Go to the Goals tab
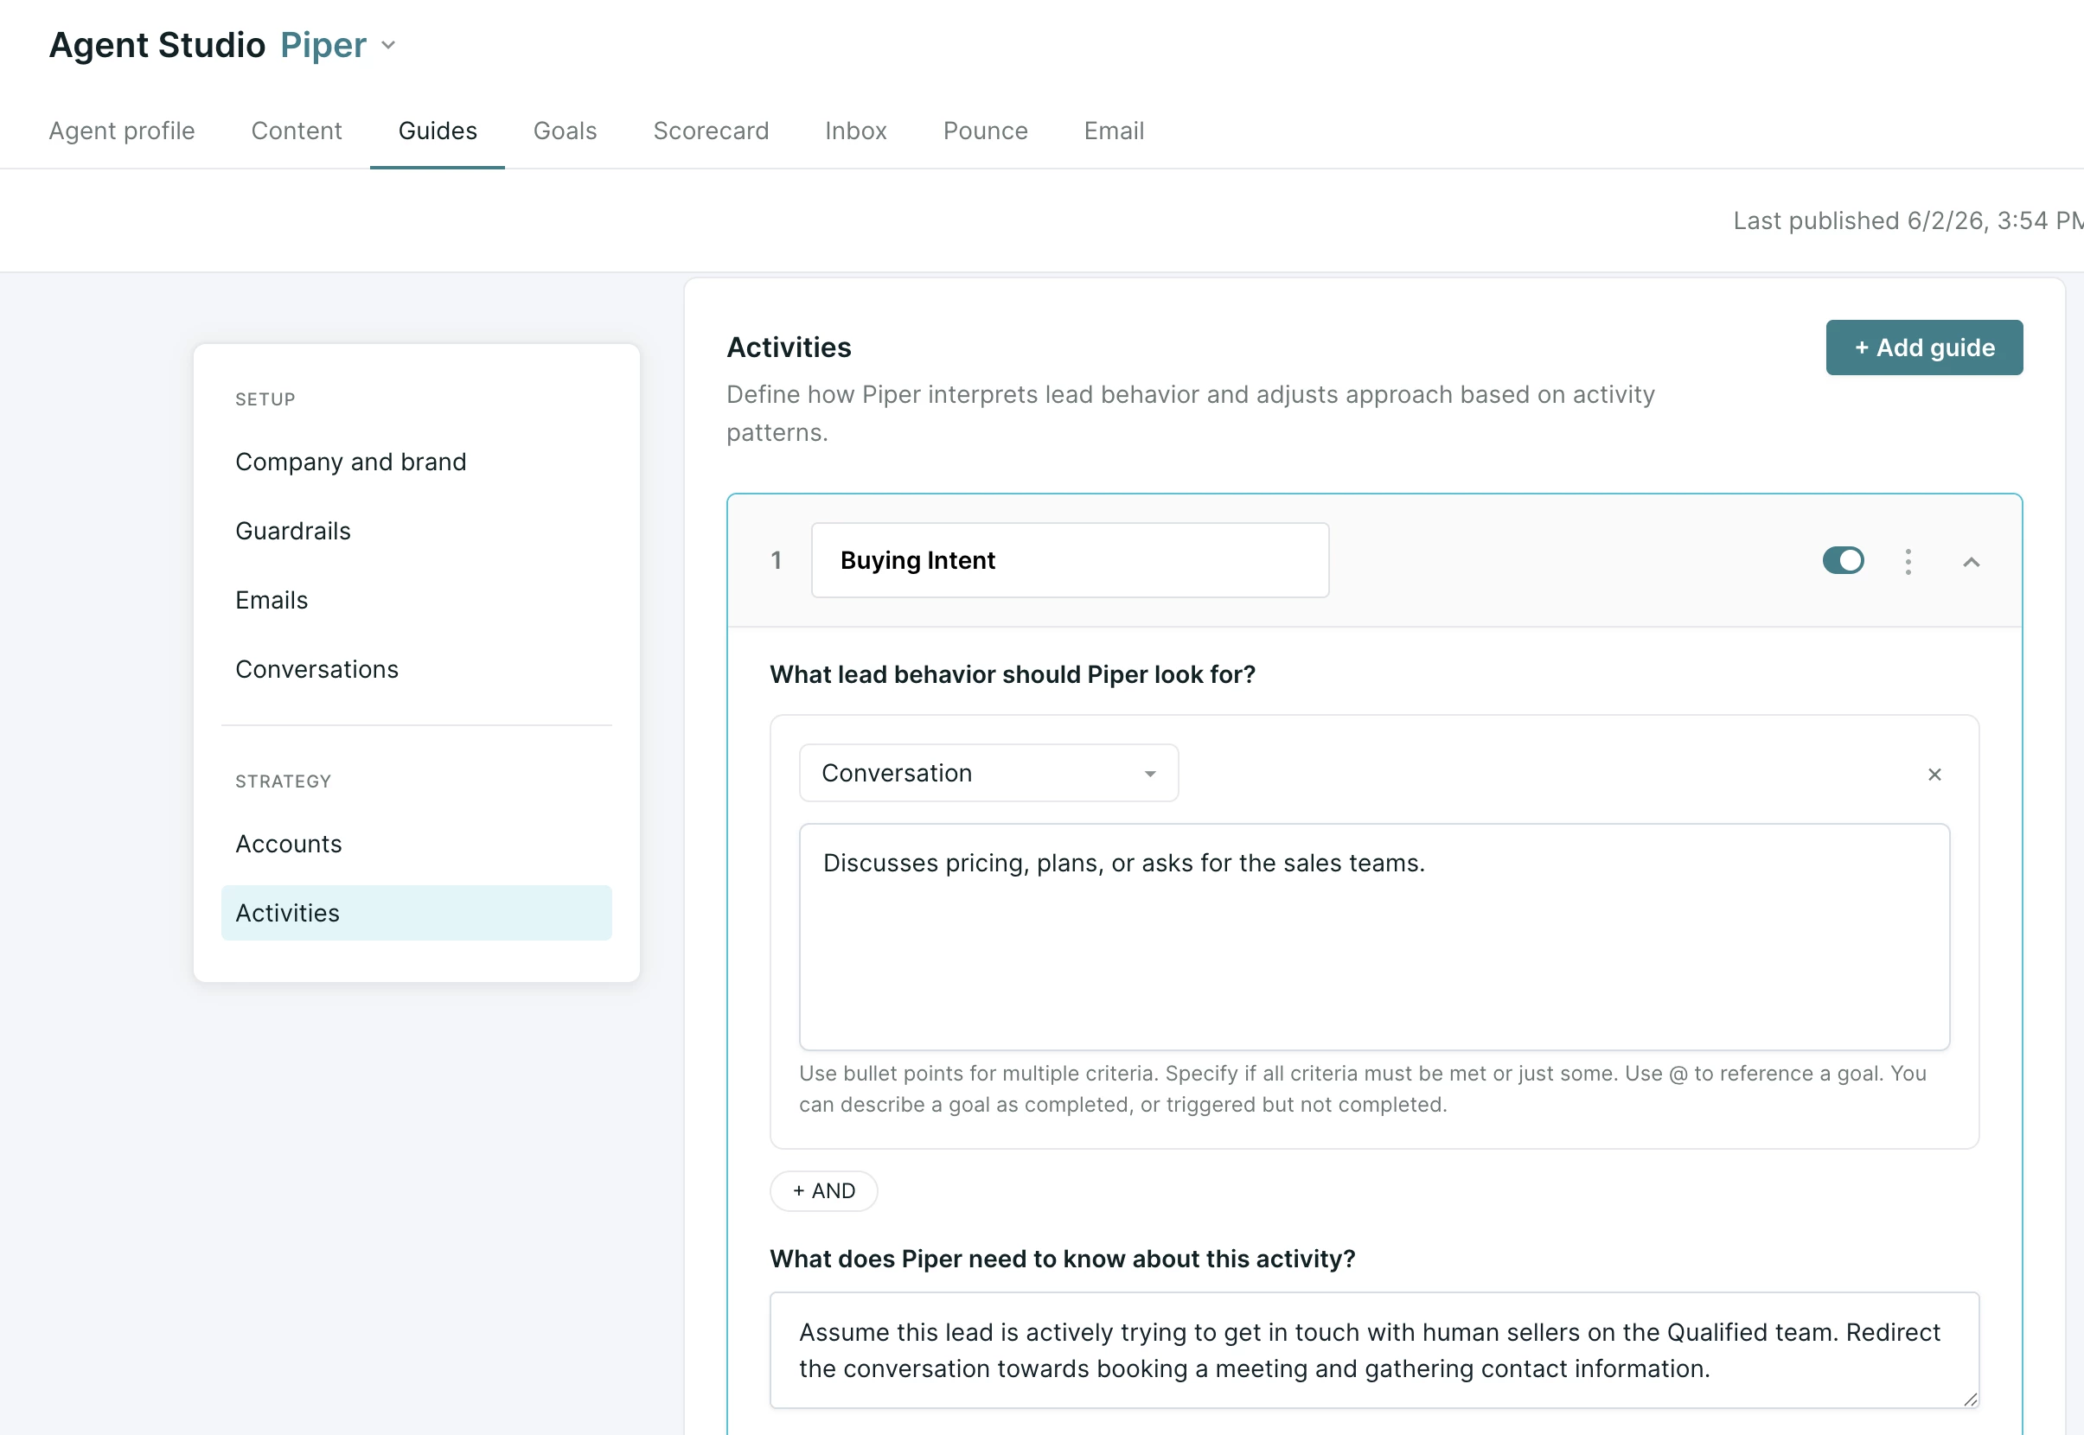This screenshot has height=1435, width=2084. [565, 131]
